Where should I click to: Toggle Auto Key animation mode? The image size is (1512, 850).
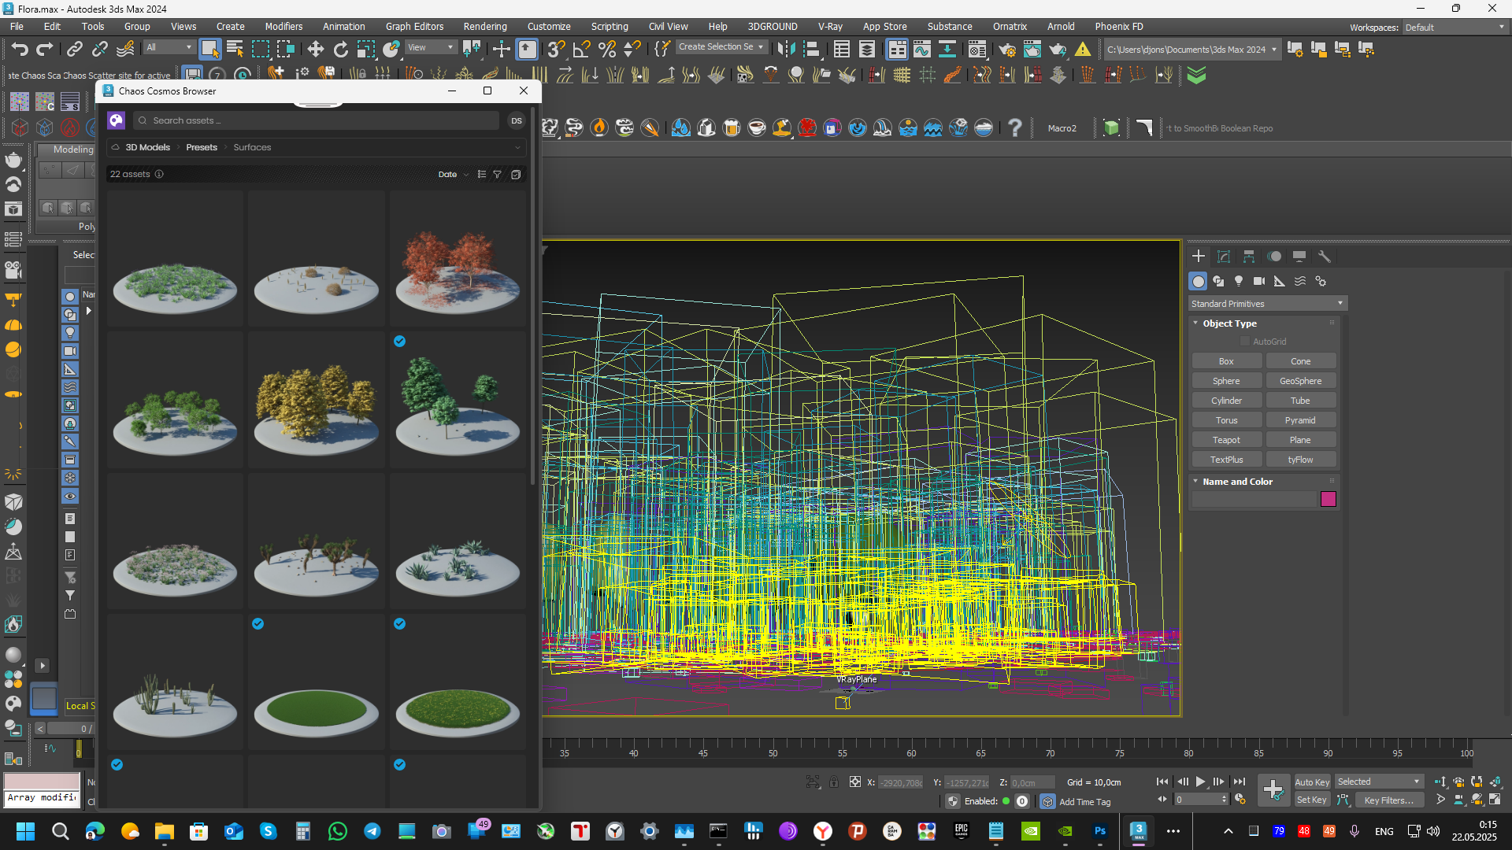(x=1311, y=782)
